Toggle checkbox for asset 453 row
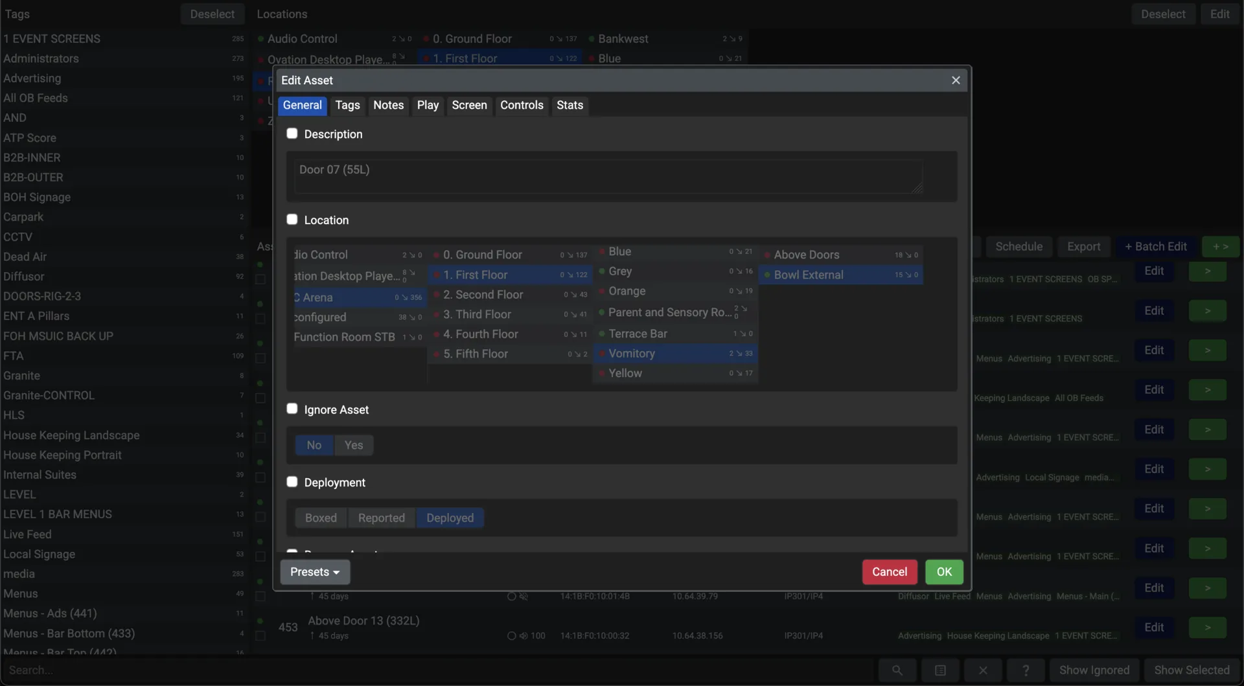 [260, 636]
